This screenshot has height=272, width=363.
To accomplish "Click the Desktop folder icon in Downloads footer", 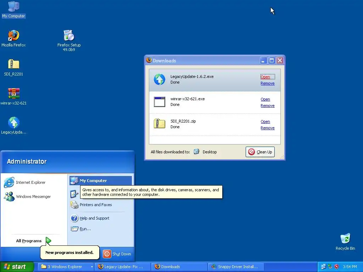I will tap(196, 152).
